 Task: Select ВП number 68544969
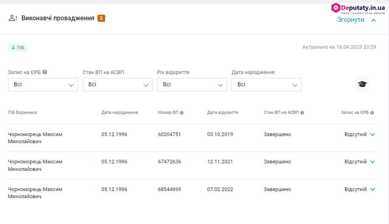[x=169, y=190]
